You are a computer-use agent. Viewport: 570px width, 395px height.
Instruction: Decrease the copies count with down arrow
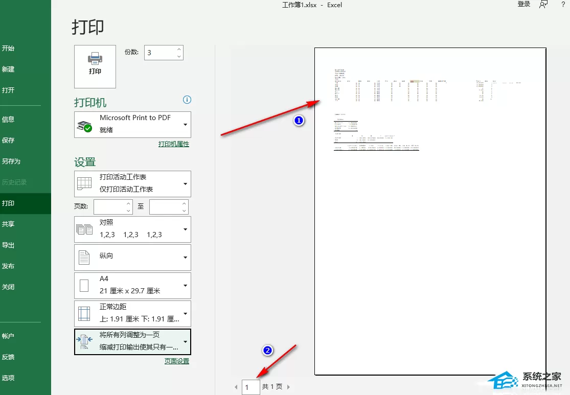(x=179, y=56)
